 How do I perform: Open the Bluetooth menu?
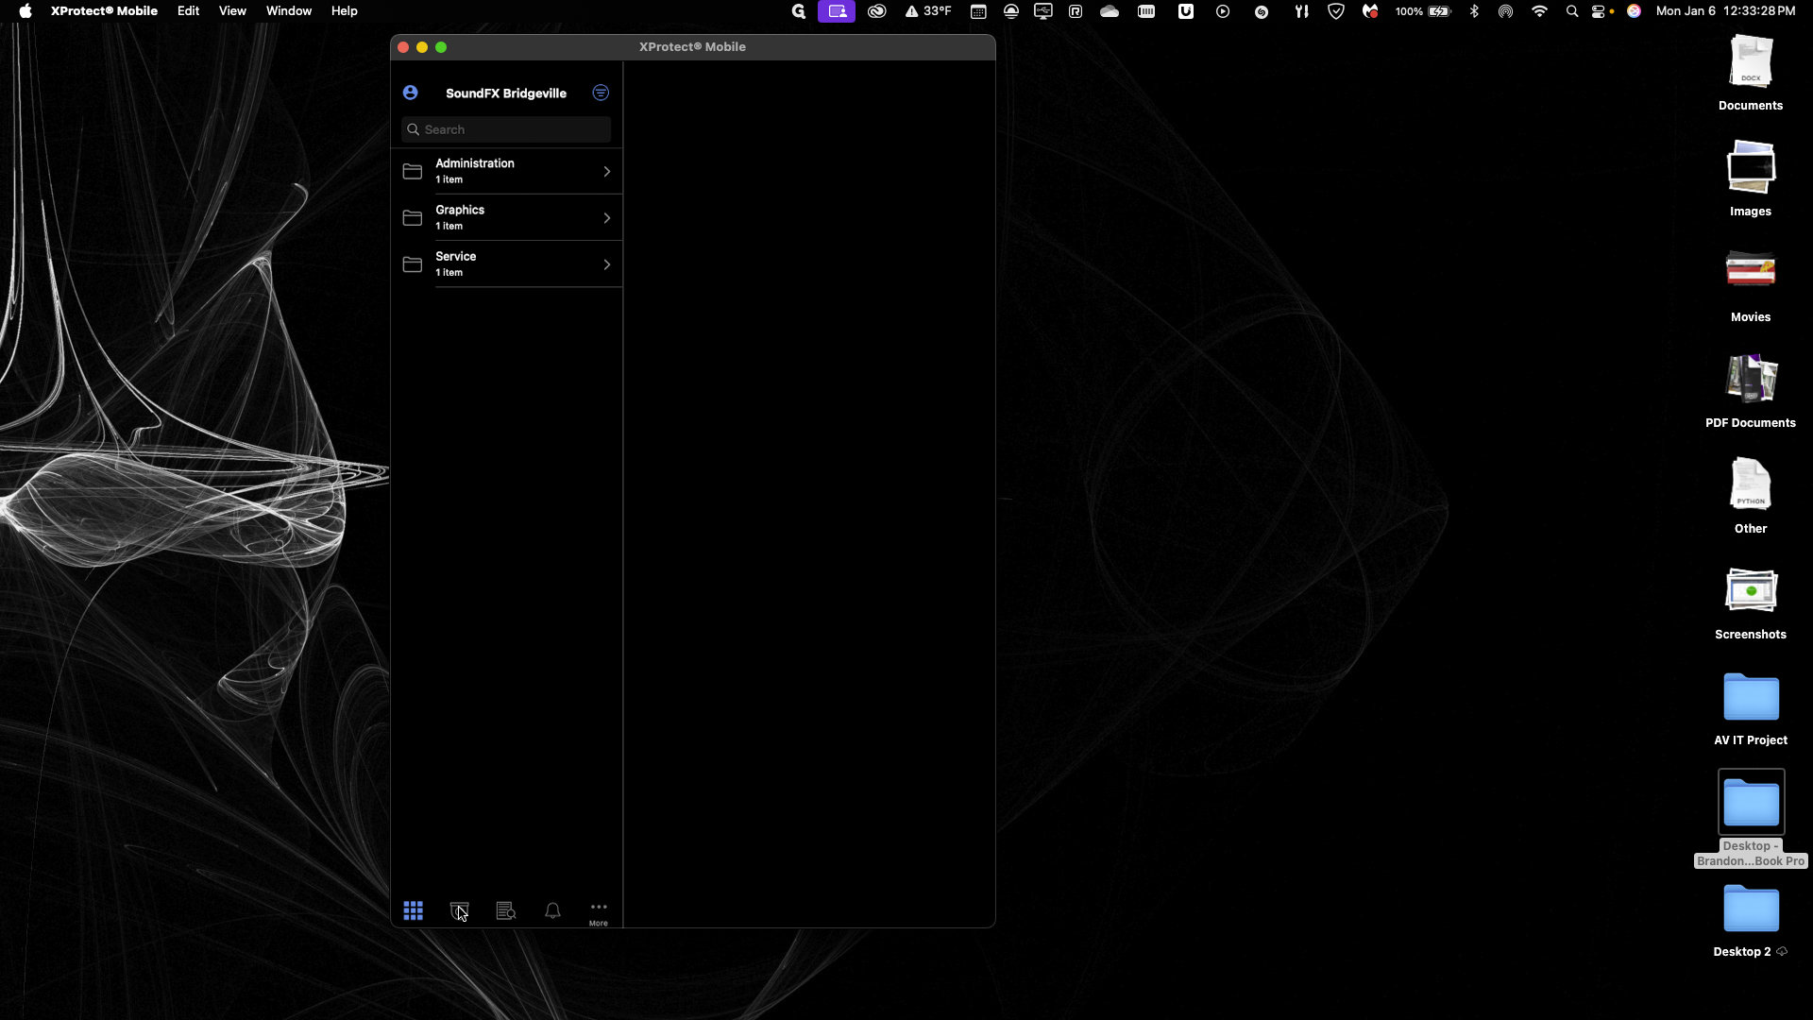click(x=1474, y=11)
